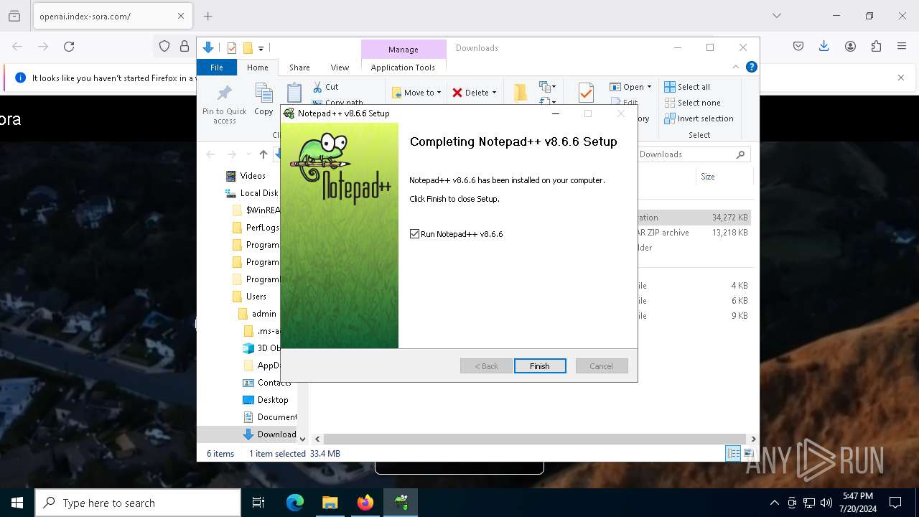Open Firefox from taskbar
This screenshot has width=919, height=517.
pyautogui.click(x=365, y=503)
